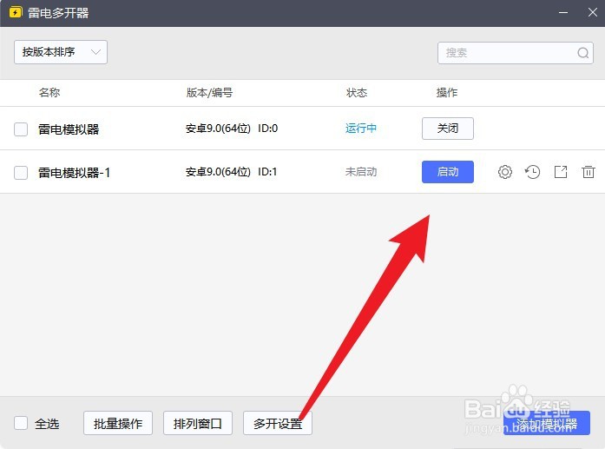
Task: Open the 按版本排序 sort dropdown
Action: tap(61, 52)
